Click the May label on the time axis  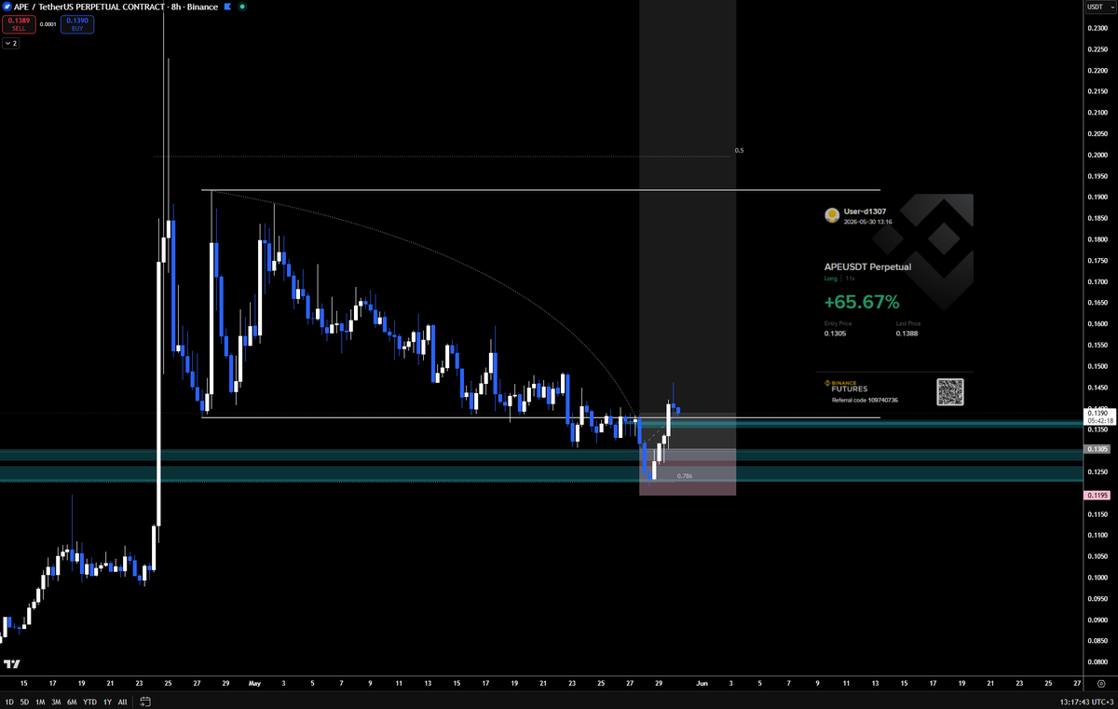point(254,683)
